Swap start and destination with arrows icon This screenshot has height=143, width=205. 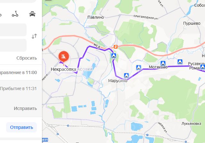(34, 36)
